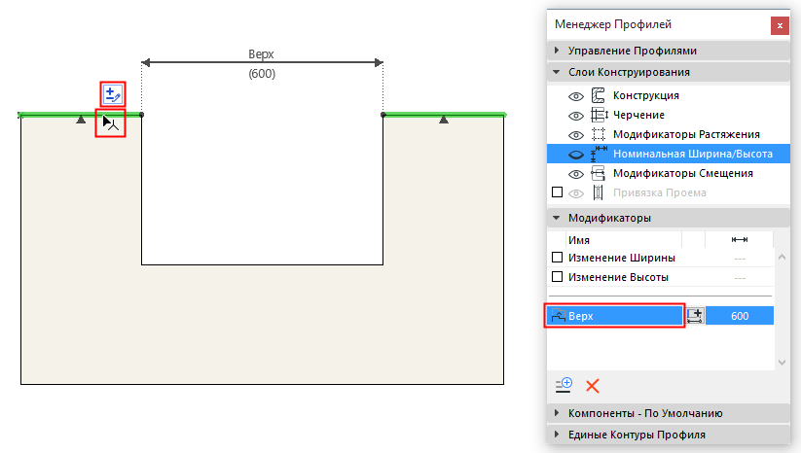Screen dimensions: 801x453
Task: Click the left triangle edge marker
Action: pos(81,120)
